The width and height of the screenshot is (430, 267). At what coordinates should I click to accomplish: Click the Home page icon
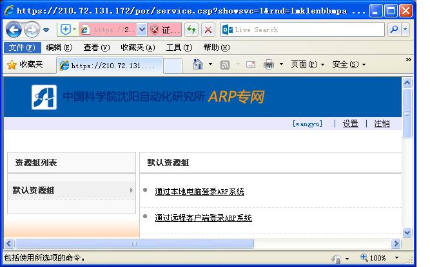[x=198, y=64]
